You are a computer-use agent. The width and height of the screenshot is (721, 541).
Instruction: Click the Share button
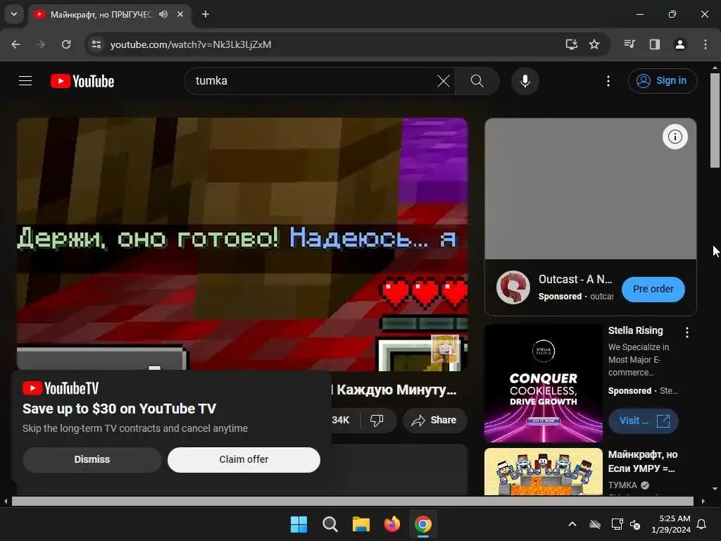(x=434, y=420)
